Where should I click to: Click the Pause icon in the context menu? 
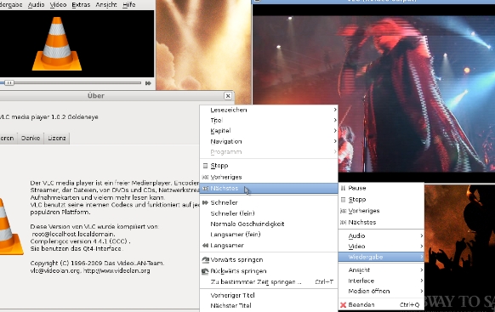click(x=343, y=188)
